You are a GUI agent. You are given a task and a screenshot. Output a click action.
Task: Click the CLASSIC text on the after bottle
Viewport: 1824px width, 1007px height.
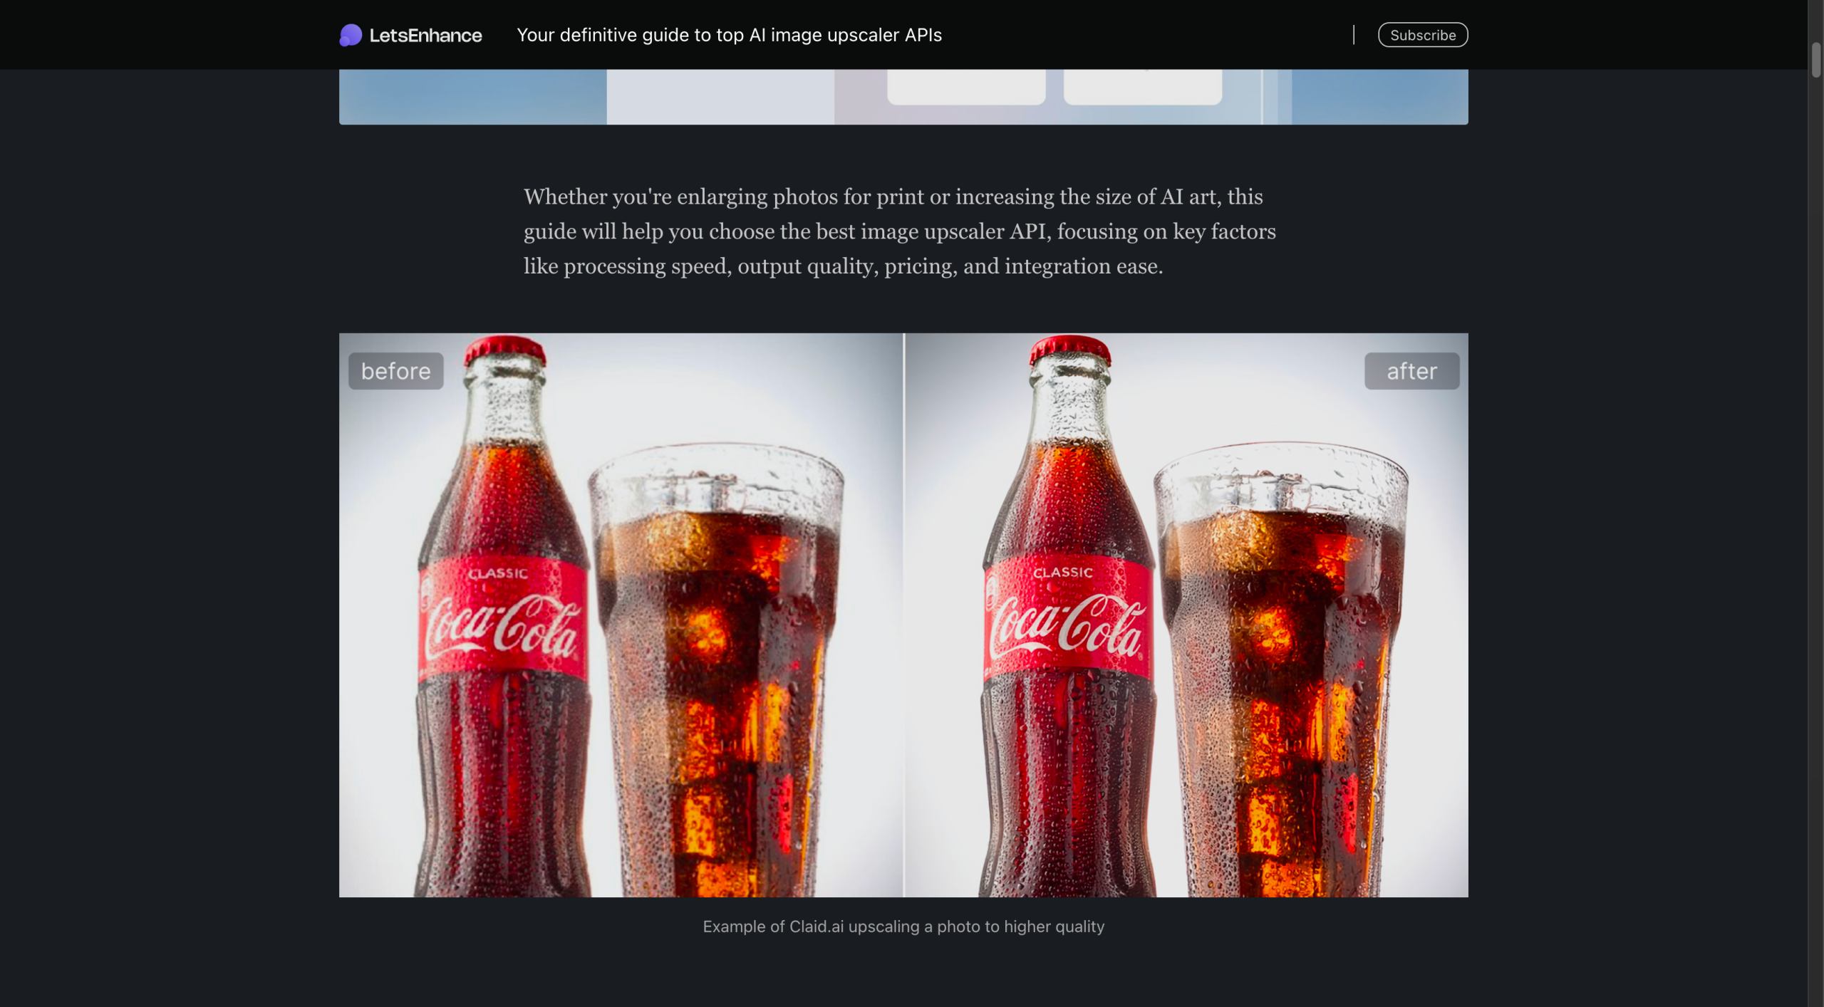tap(1062, 572)
